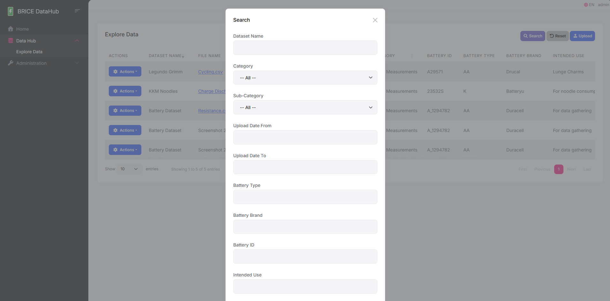610x301 pixels.
Task: Click the admin user menu
Action: click(603, 5)
